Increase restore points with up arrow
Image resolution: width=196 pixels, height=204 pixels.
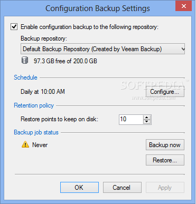(x=147, y=118)
